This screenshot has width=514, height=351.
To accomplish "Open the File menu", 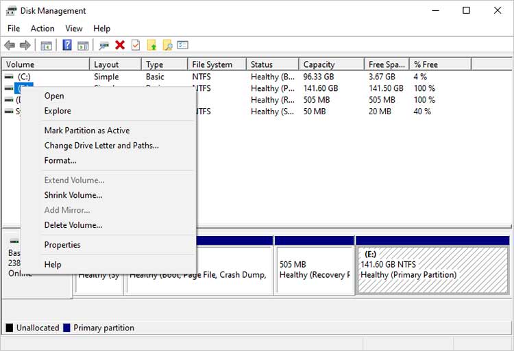I will [14, 29].
